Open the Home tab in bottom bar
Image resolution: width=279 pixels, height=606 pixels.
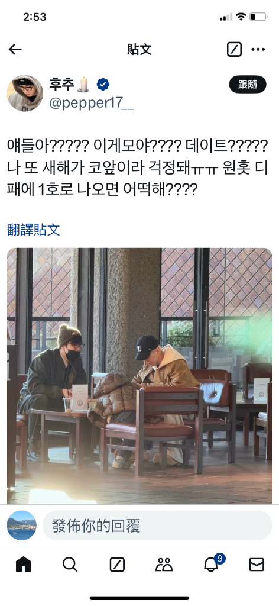[23, 565]
